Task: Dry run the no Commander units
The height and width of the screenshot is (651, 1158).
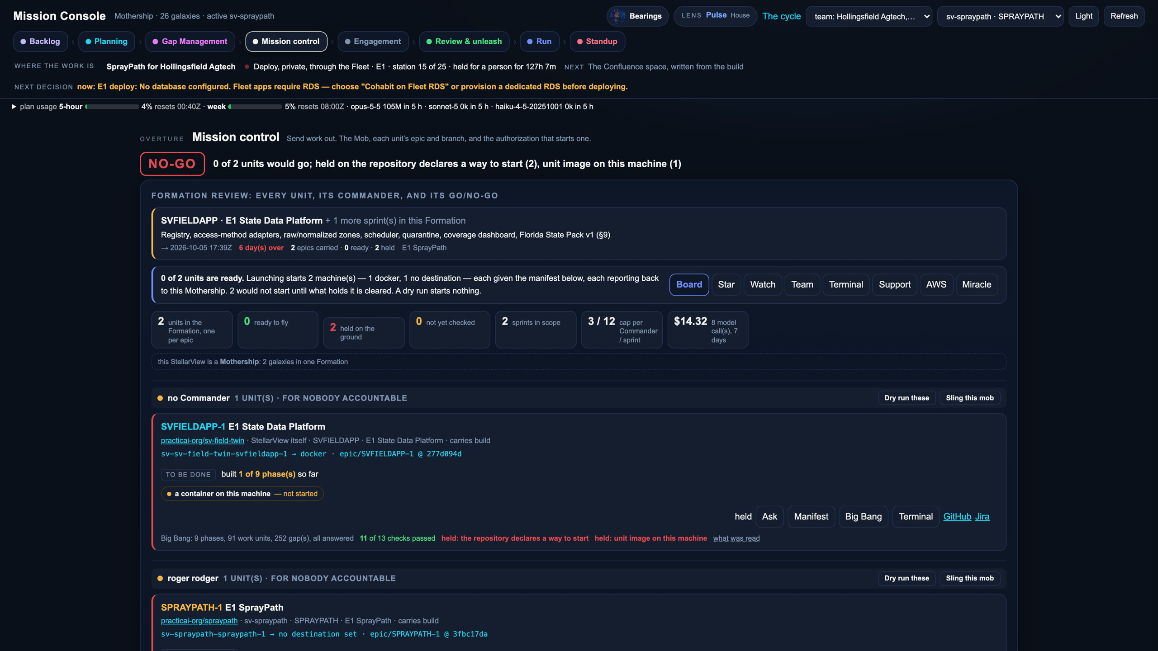Action: point(906,398)
